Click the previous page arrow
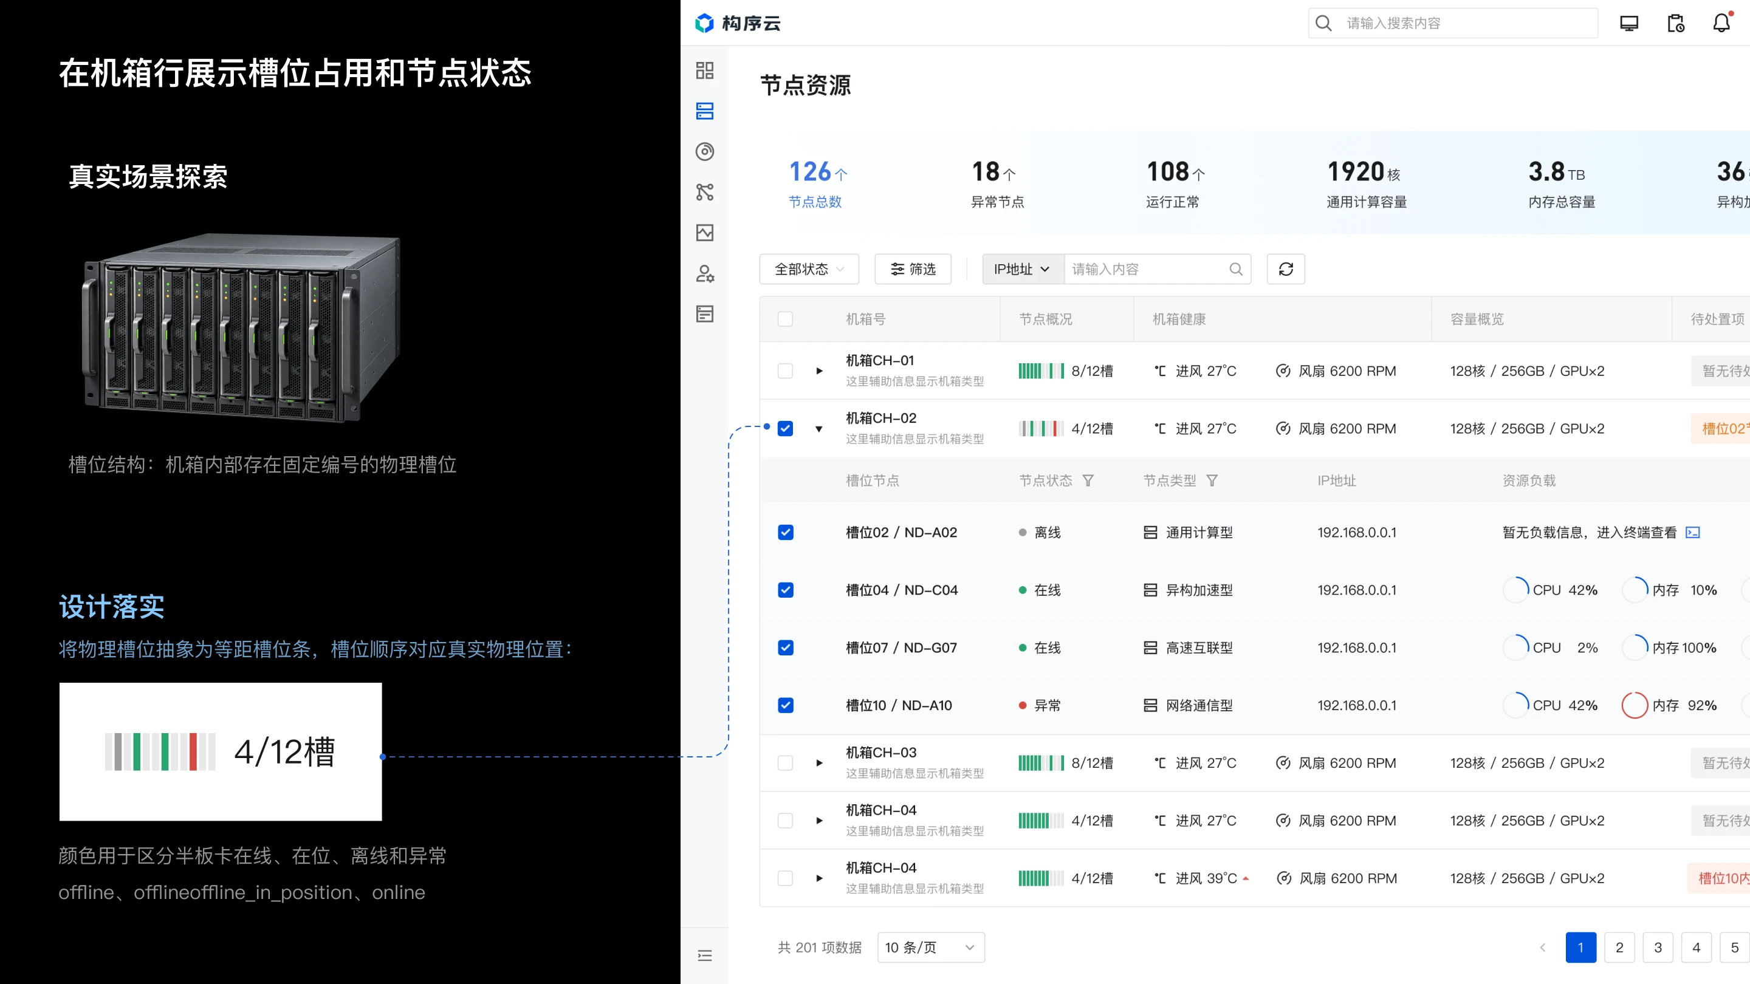This screenshot has height=984, width=1750. [1542, 948]
